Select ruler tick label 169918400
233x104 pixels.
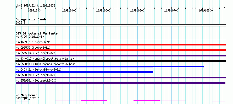[x=69, y=10]
